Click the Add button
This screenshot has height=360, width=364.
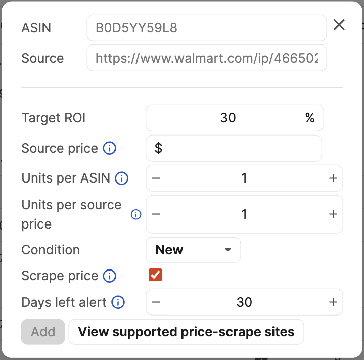click(x=43, y=332)
